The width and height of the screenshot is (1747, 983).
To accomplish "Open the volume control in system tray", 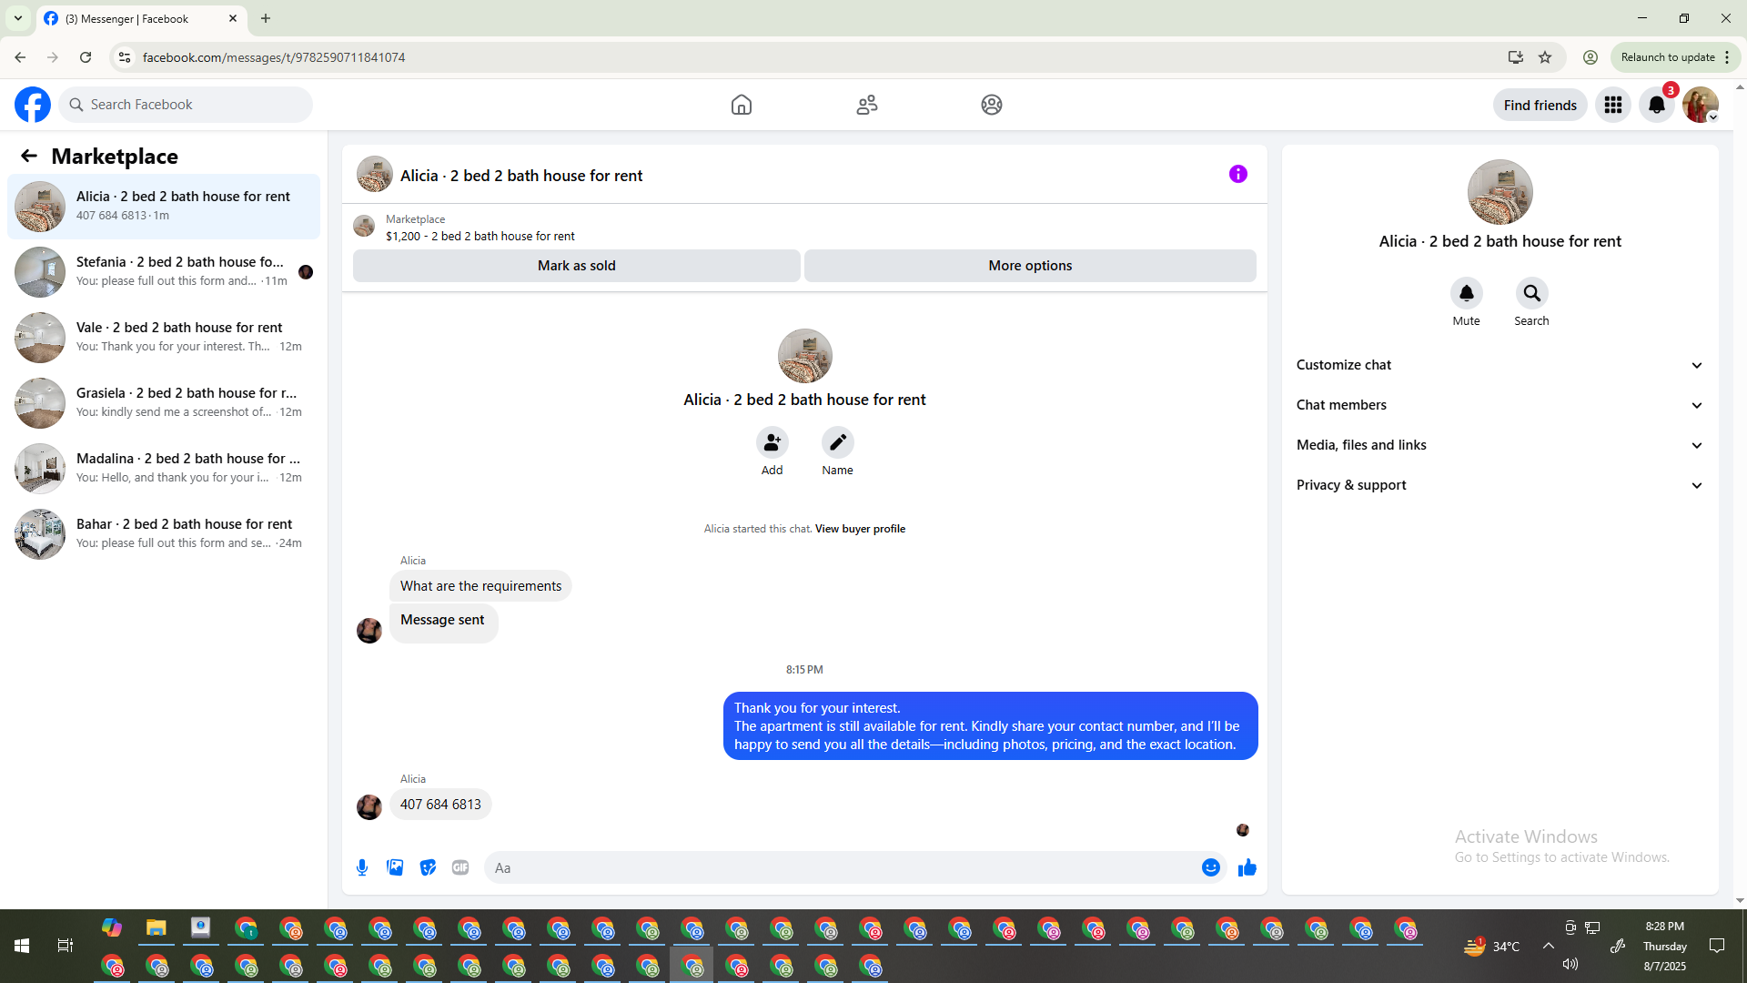I will [1570, 964].
